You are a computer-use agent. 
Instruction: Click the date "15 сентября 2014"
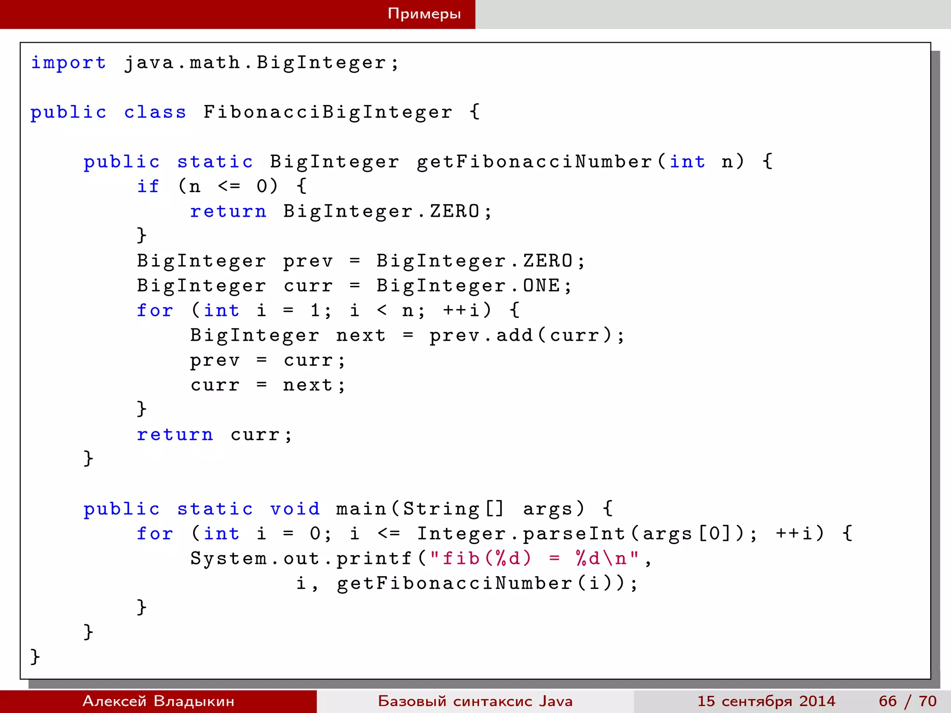(x=766, y=701)
